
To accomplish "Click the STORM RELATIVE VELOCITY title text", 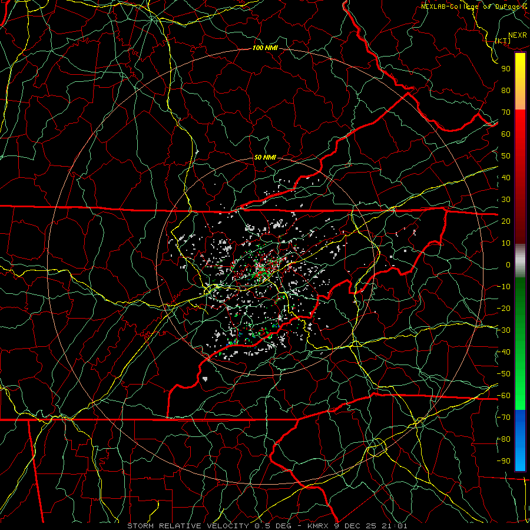I will [188, 526].
